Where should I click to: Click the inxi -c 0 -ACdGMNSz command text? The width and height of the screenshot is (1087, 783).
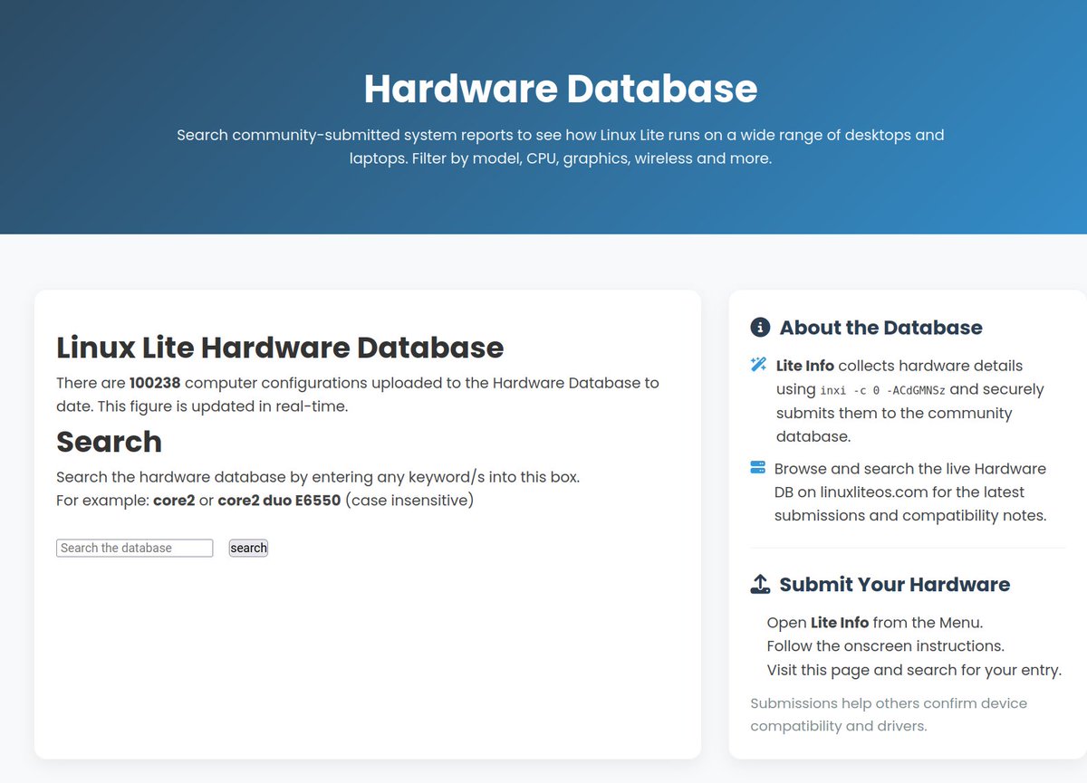pyautogui.click(x=883, y=390)
